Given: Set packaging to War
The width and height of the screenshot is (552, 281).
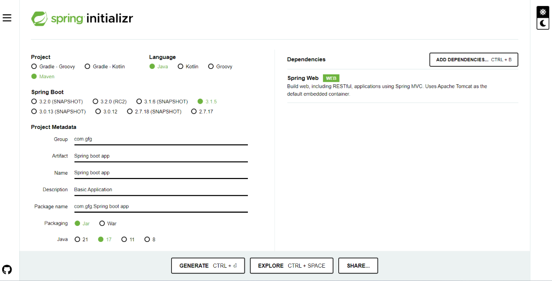Looking at the screenshot, I should coord(108,223).
